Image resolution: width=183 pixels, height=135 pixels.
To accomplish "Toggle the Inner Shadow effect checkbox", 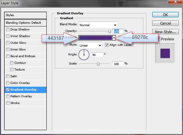I will pyautogui.click(x=8, y=36).
